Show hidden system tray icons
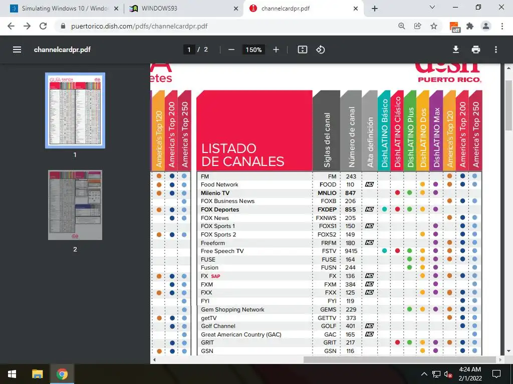Screen dimensions: 513x384 424,374
